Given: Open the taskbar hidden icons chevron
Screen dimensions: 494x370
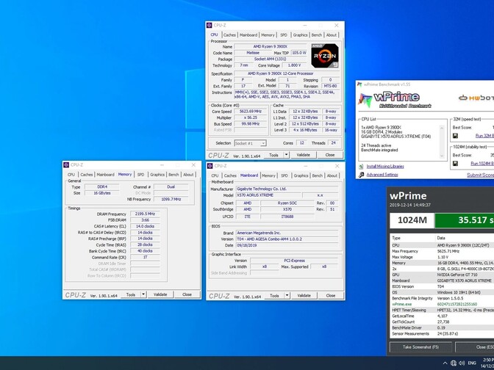Looking at the screenshot, I should [x=445, y=363].
